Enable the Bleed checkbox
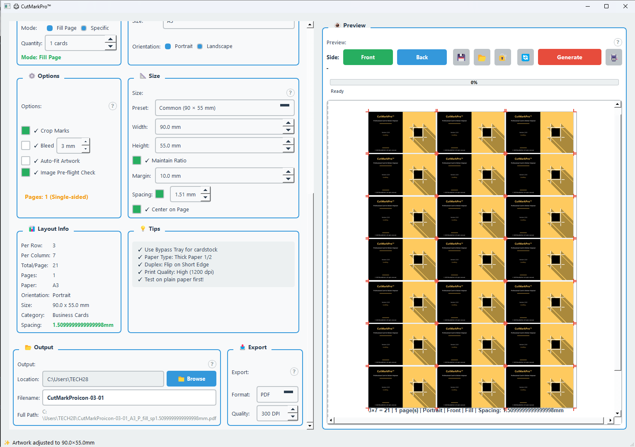The image size is (635, 447). coord(26,145)
